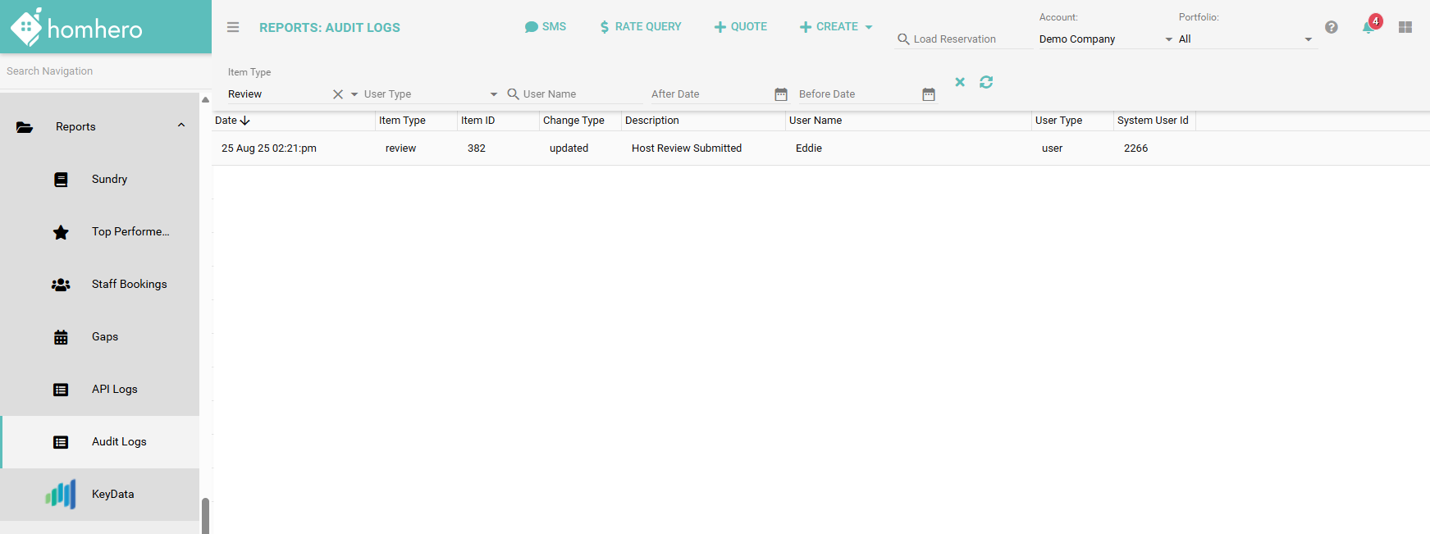
Task: Clear the Review item type selection
Action: (337, 94)
